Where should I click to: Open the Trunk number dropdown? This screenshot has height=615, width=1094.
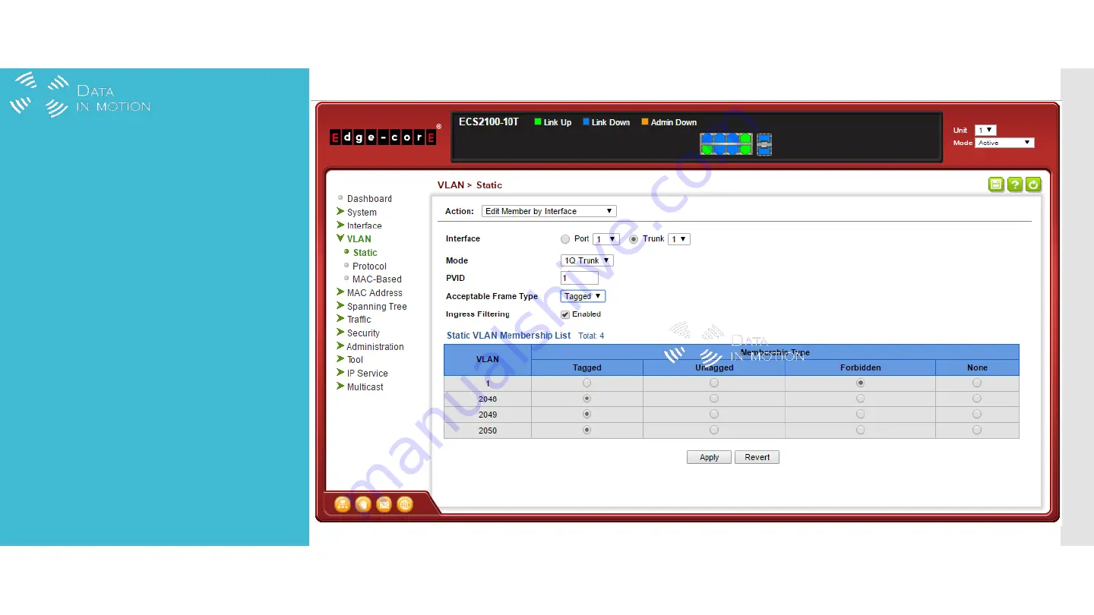click(678, 239)
